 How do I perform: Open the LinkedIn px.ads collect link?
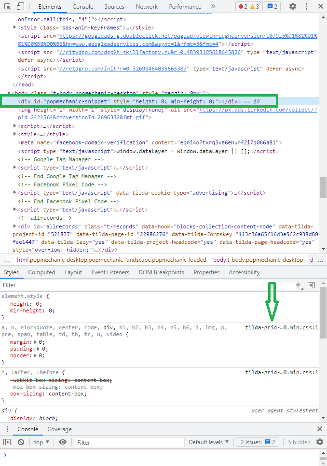coord(167,113)
